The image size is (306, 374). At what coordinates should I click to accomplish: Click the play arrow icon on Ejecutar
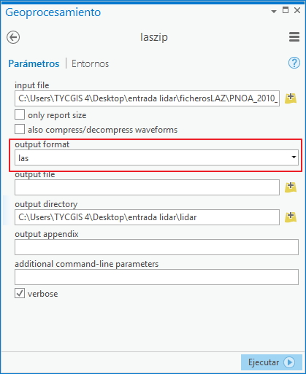pos(289,362)
